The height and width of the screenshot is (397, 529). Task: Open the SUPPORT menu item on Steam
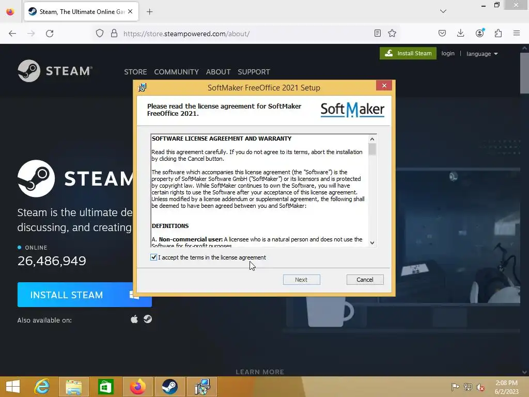click(x=254, y=72)
